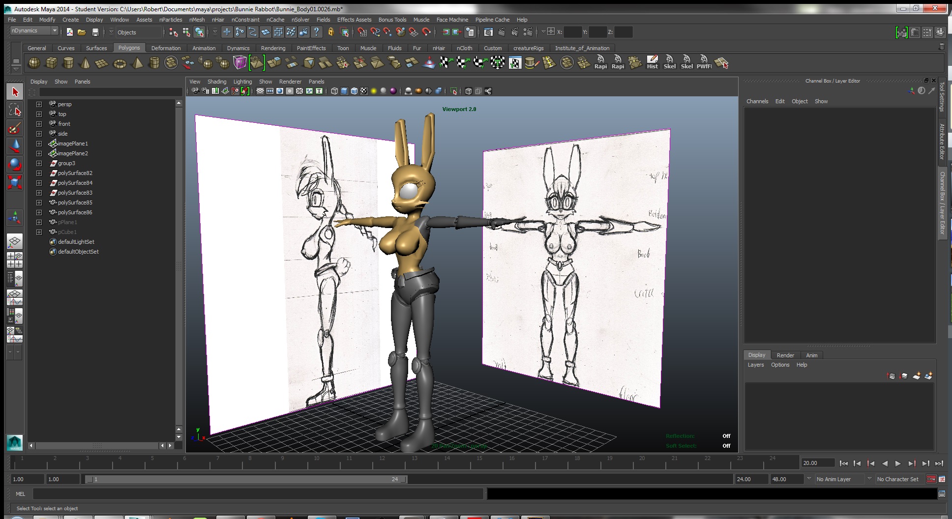
Task: Toggle the lock selection padlock icon
Action: coord(330,32)
